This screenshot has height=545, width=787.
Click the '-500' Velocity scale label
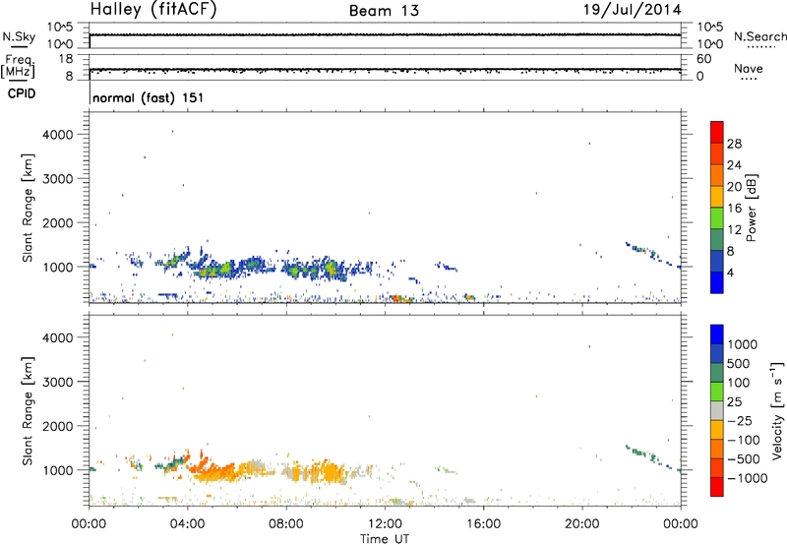click(743, 459)
